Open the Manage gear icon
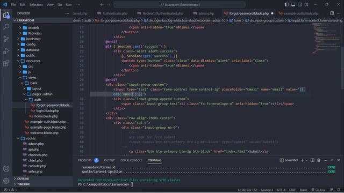The width and height of the screenshot is (344, 193). (x=6, y=181)
